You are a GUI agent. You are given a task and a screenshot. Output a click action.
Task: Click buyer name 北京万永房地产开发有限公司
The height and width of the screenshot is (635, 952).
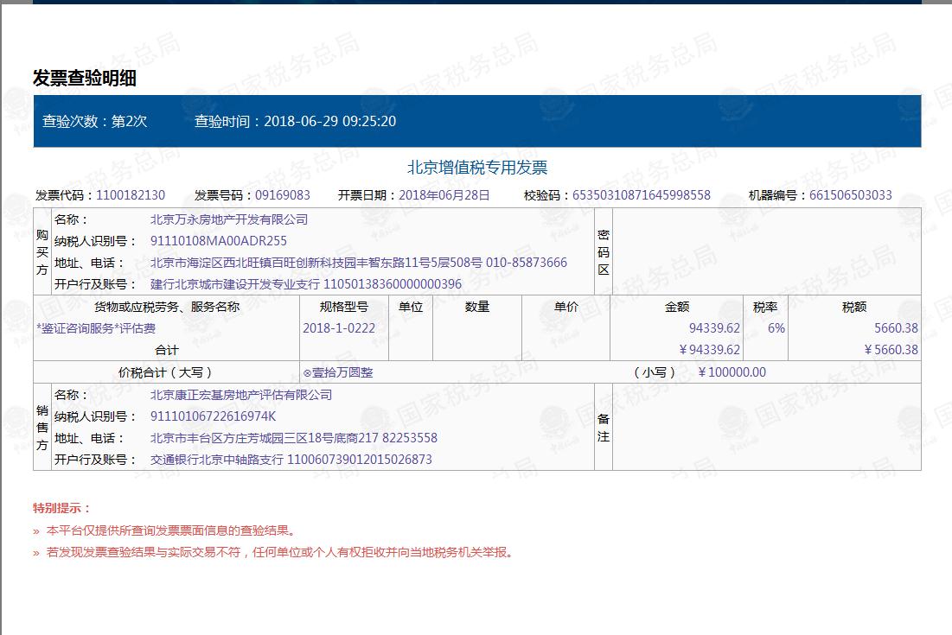(229, 219)
